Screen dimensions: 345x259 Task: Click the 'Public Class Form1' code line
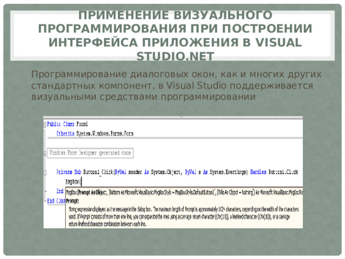click(67, 124)
